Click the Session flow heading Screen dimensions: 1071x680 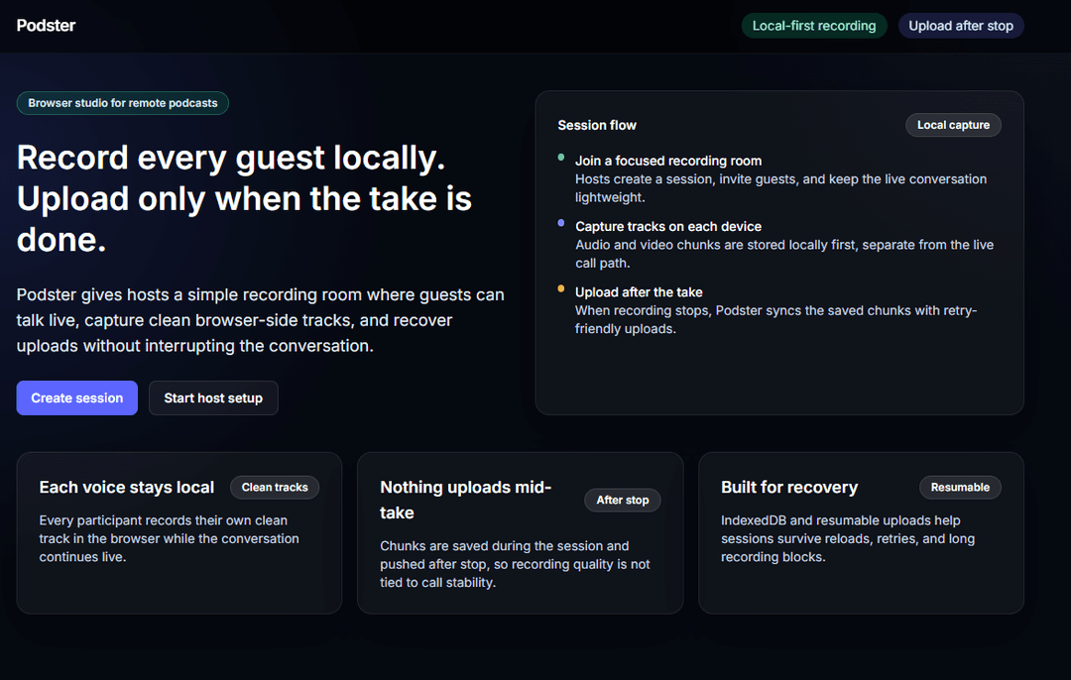(x=597, y=125)
